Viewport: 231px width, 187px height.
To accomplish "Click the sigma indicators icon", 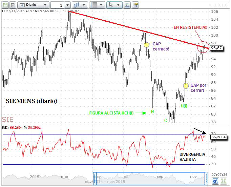I will [127, 5].
